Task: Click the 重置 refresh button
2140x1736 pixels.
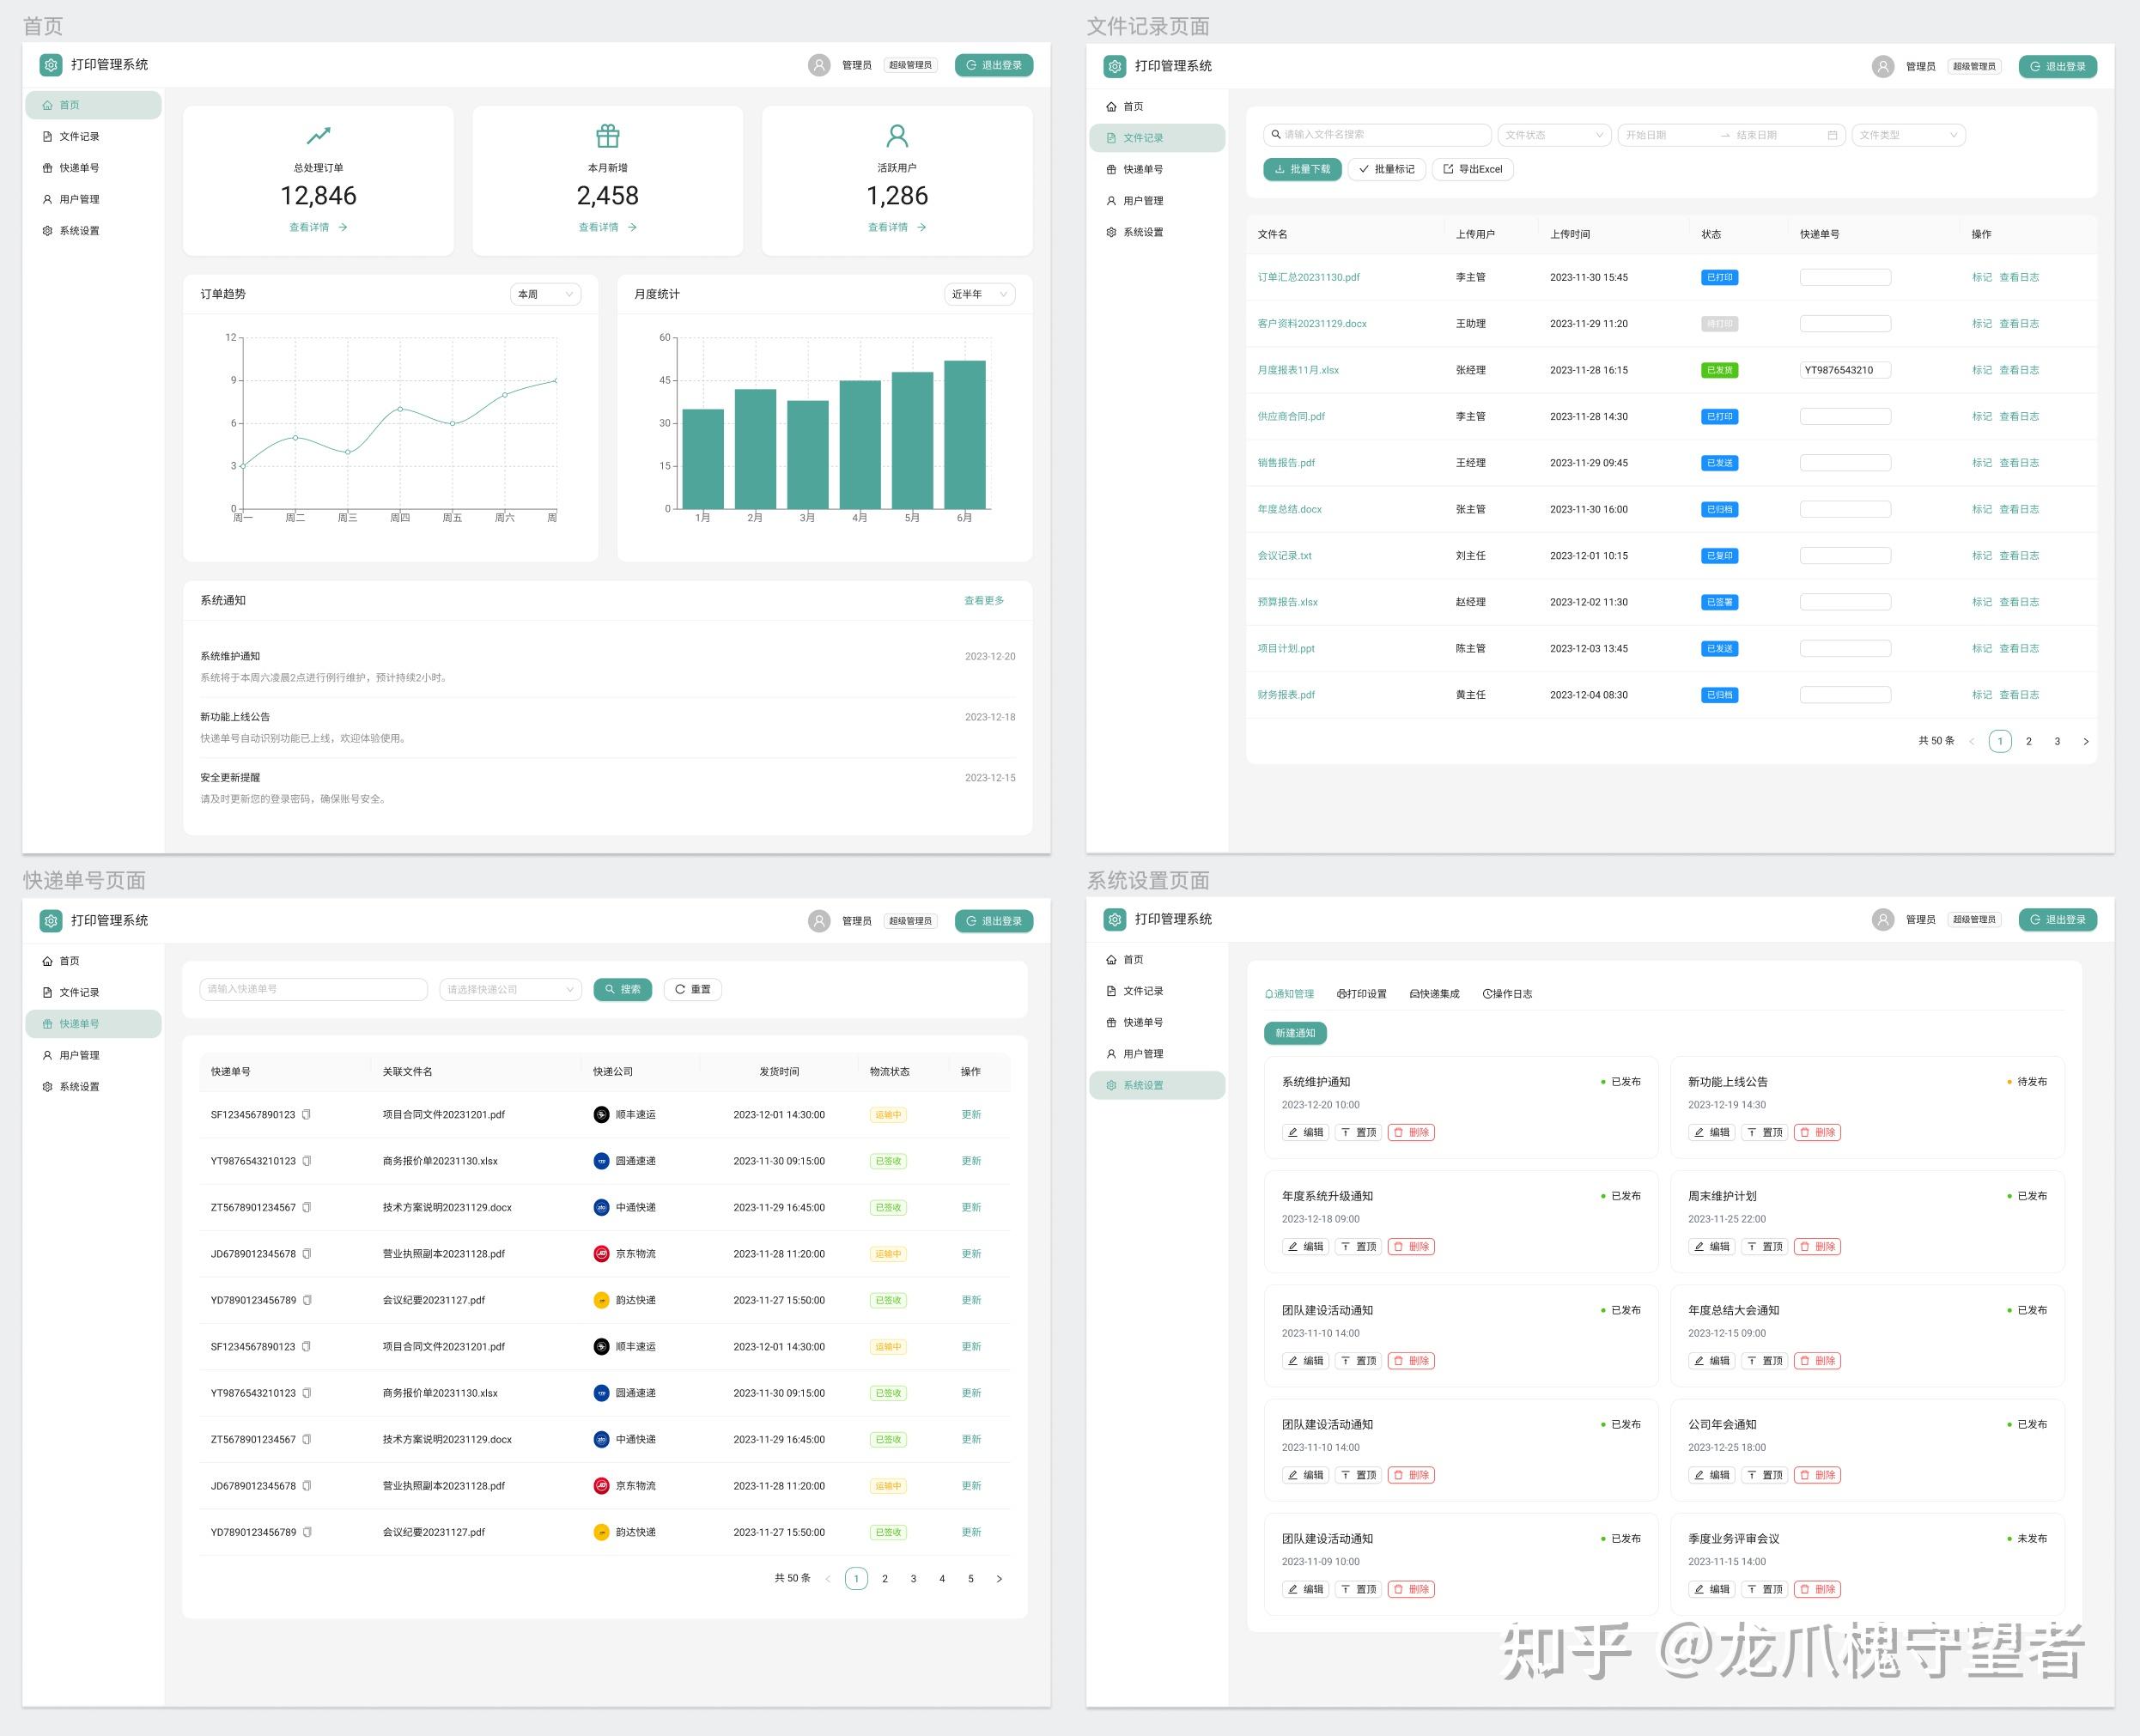Action: (692, 989)
